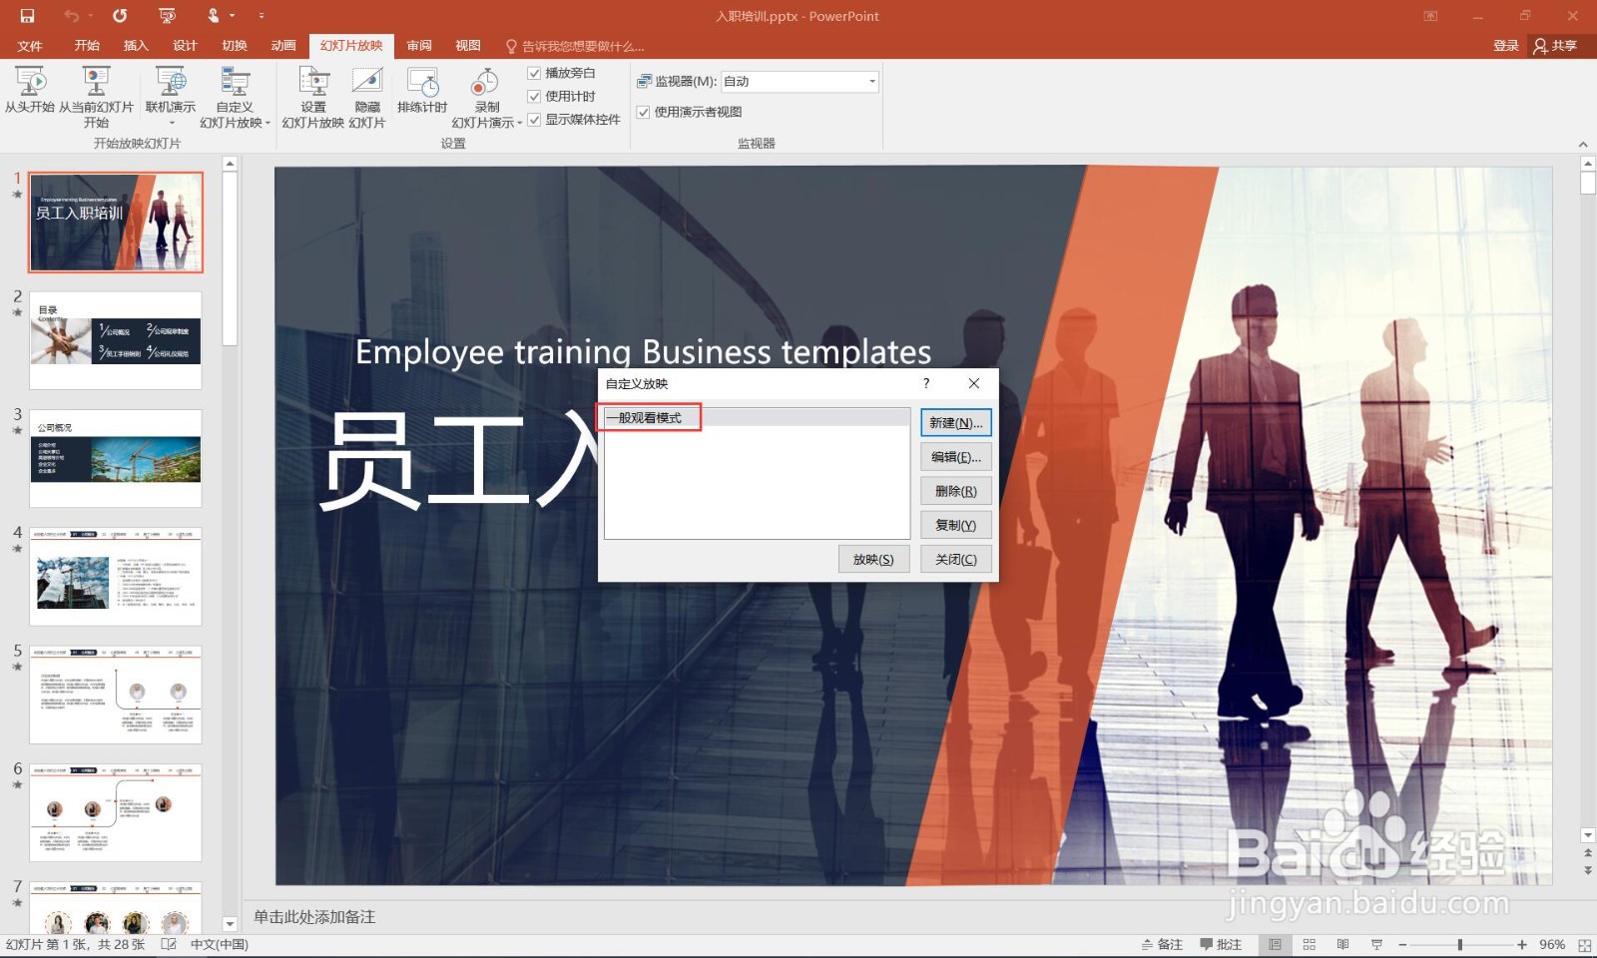Toggle Show Media Controls (显示媒体控件) checkbox
This screenshot has height=958, width=1597.
[534, 120]
